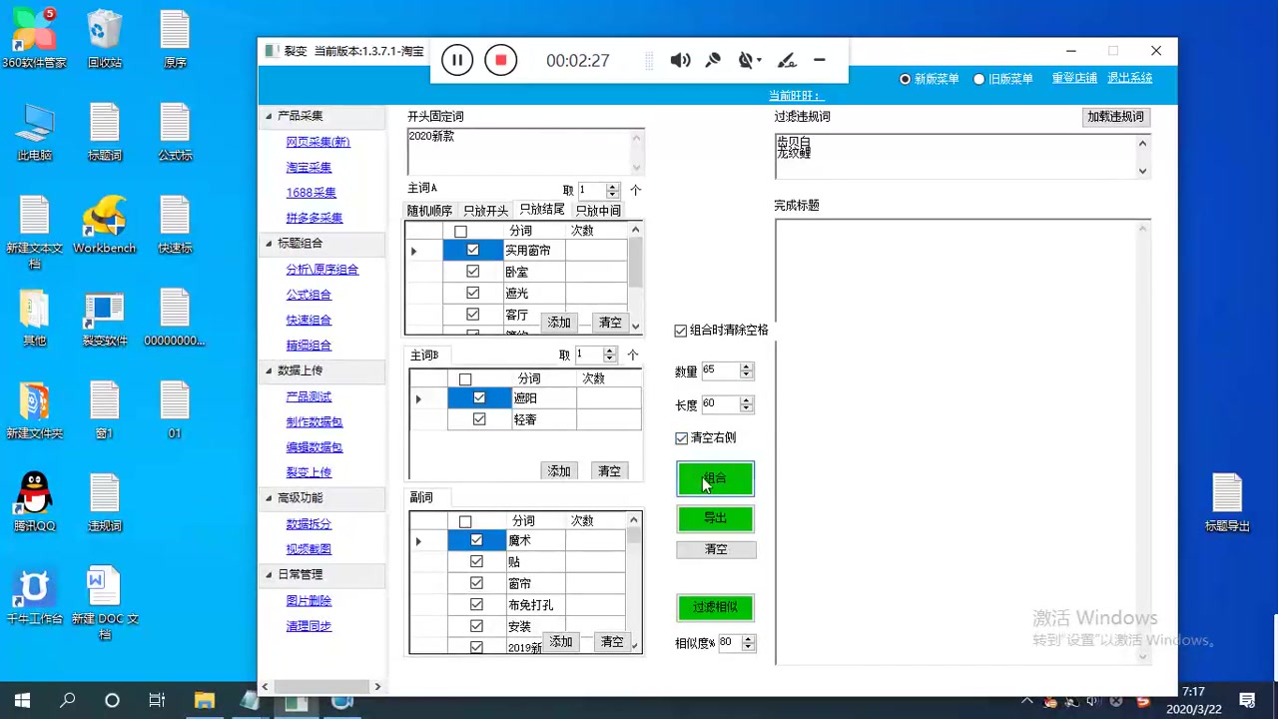Uncheck 布免打孔 row checkbox
1278x719 pixels.
pyautogui.click(x=476, y=605)
